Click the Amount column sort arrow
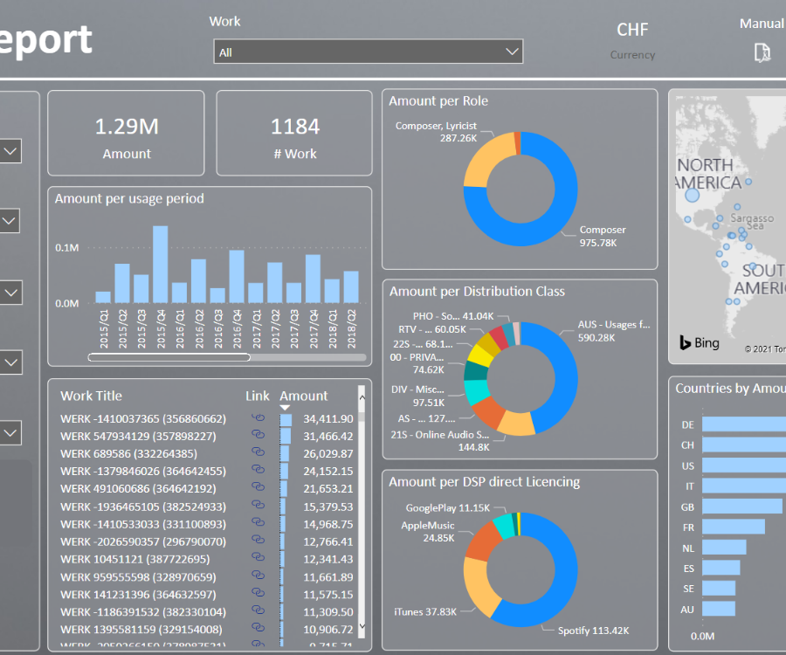Screen dimensions: 786x655 [285, 408]
